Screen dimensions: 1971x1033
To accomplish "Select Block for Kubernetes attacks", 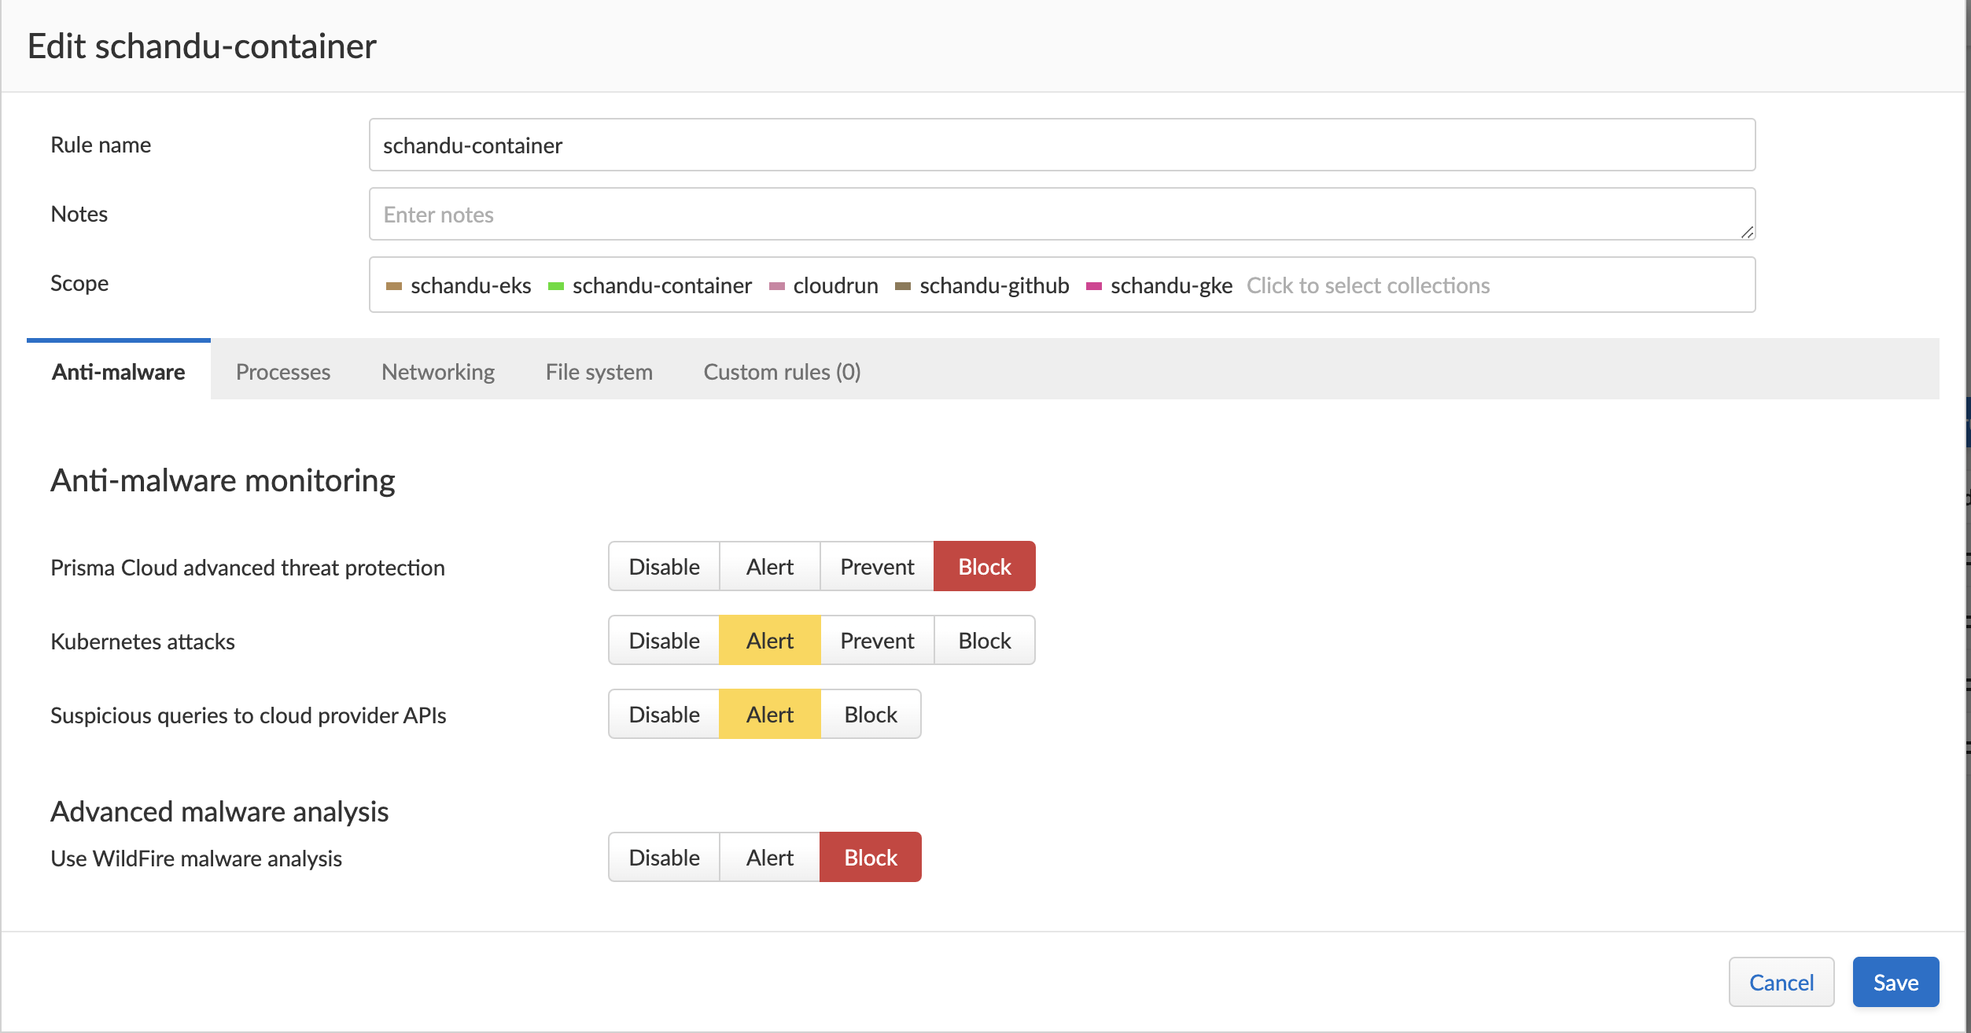I will pyautogui.click(x=984, y=640).
